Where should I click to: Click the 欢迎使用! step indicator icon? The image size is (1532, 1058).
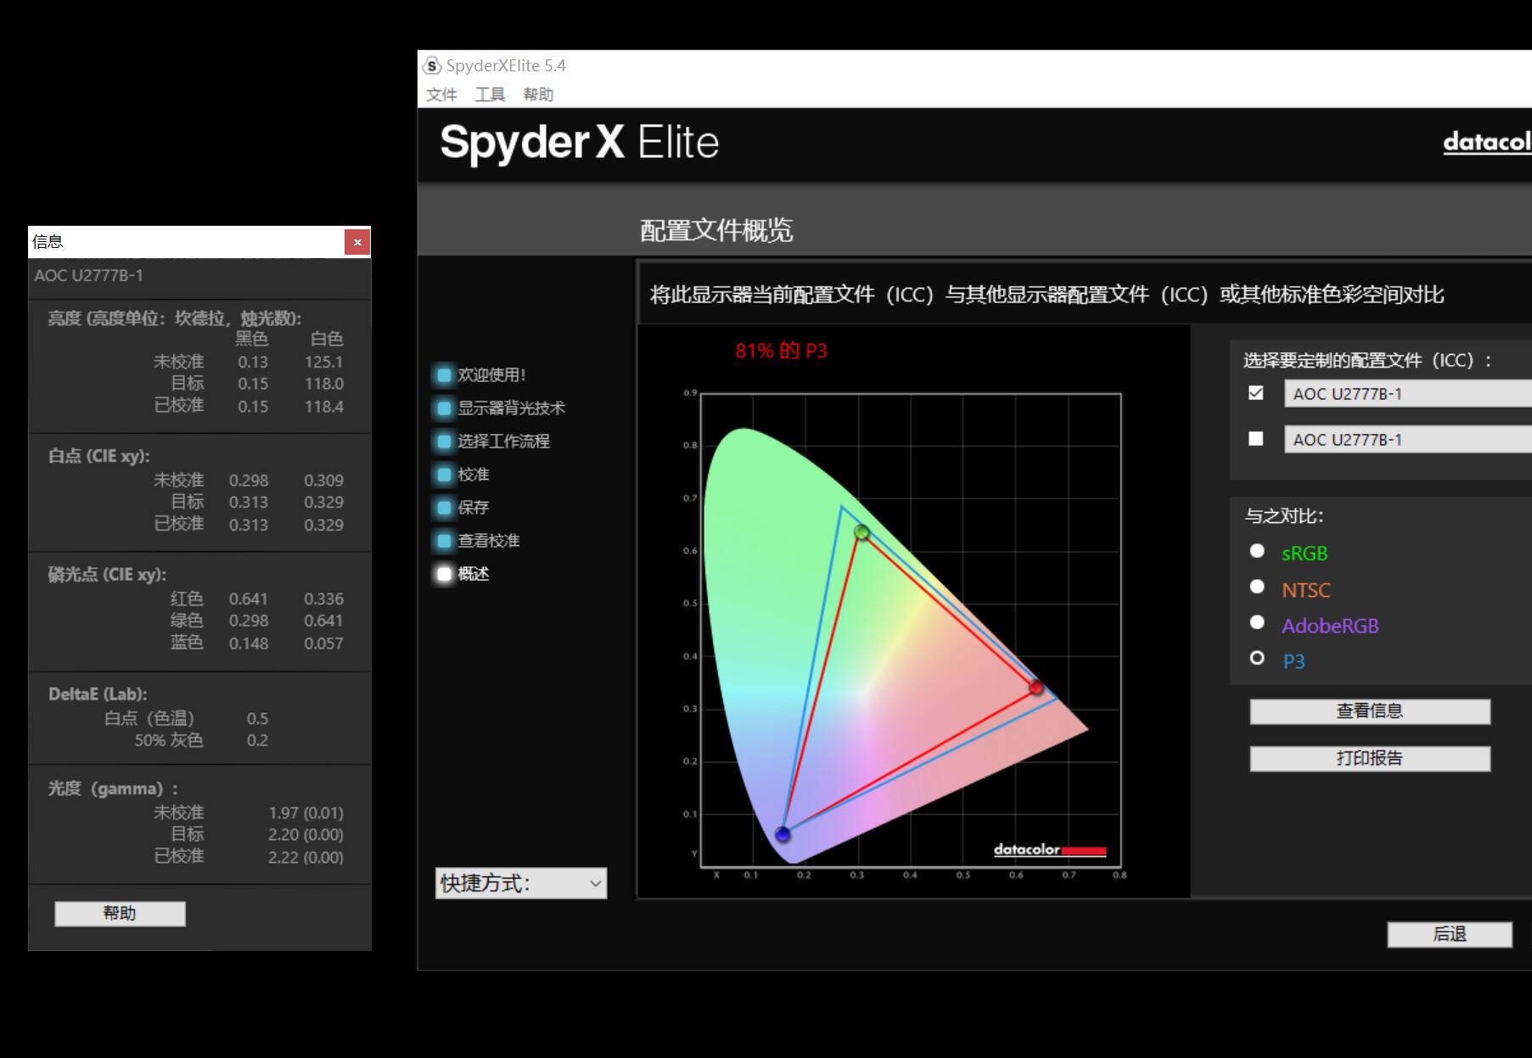pos(443,374)
